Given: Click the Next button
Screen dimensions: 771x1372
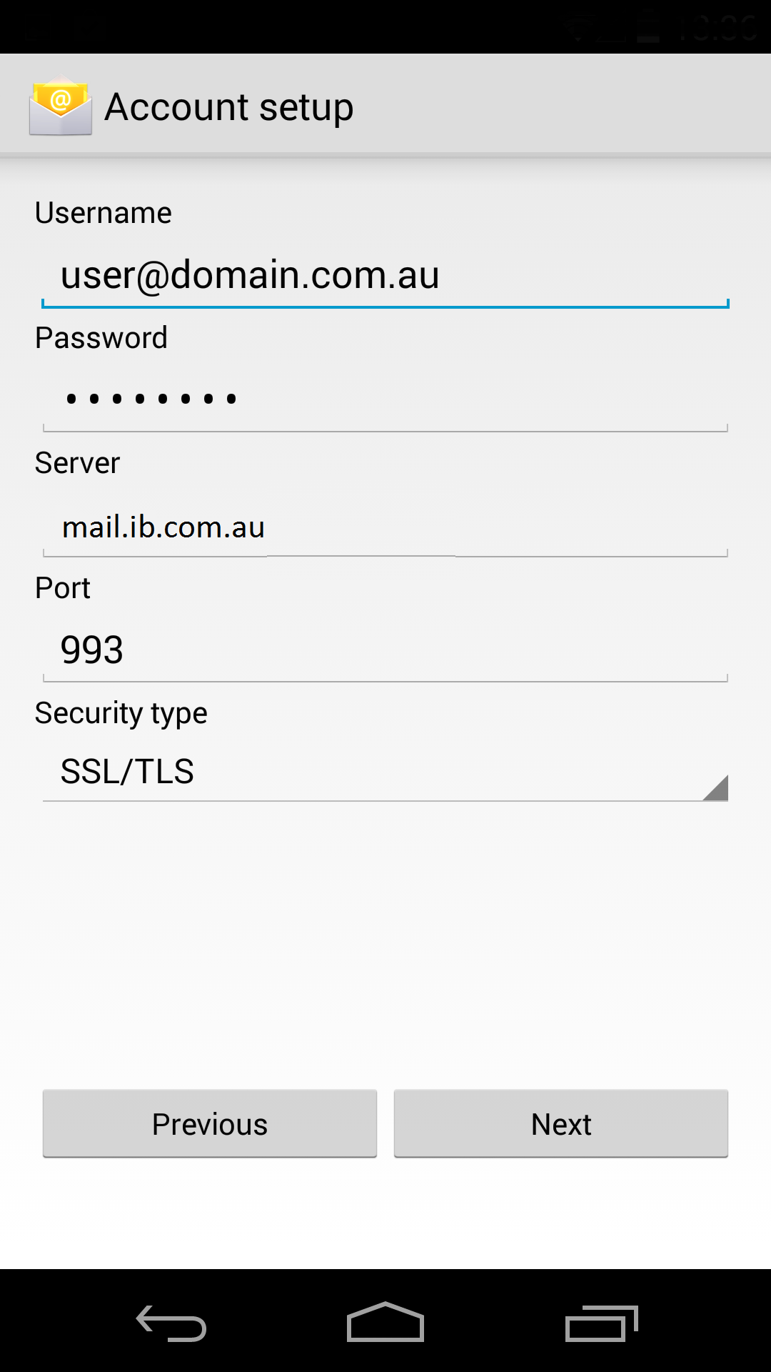Looking at the screenshot, I should coord(561,1124).
